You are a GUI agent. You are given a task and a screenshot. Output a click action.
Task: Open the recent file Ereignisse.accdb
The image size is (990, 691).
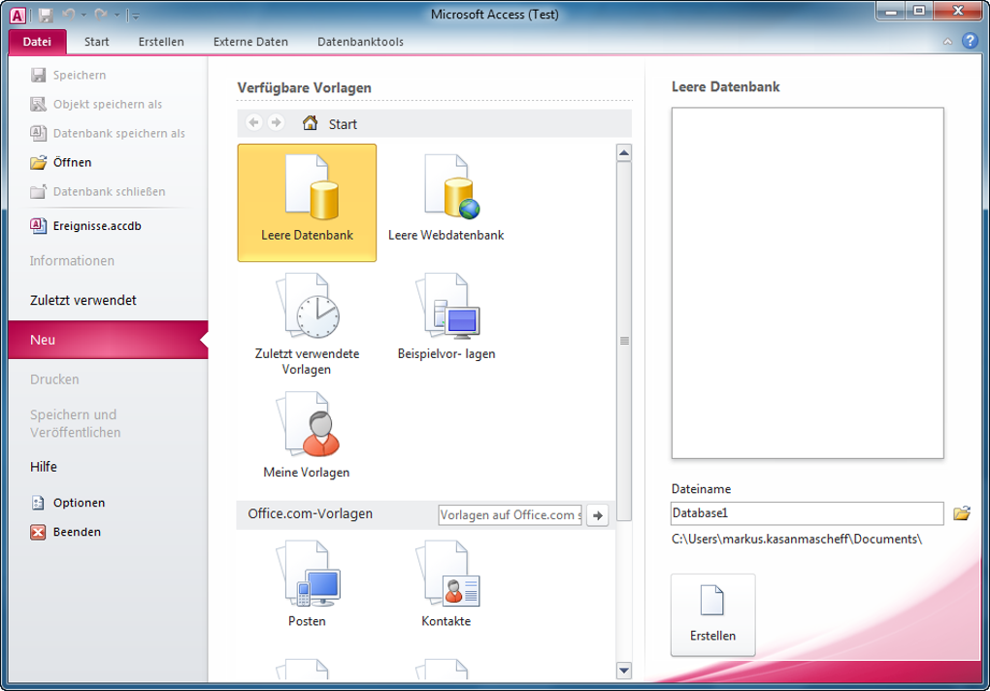85,226
